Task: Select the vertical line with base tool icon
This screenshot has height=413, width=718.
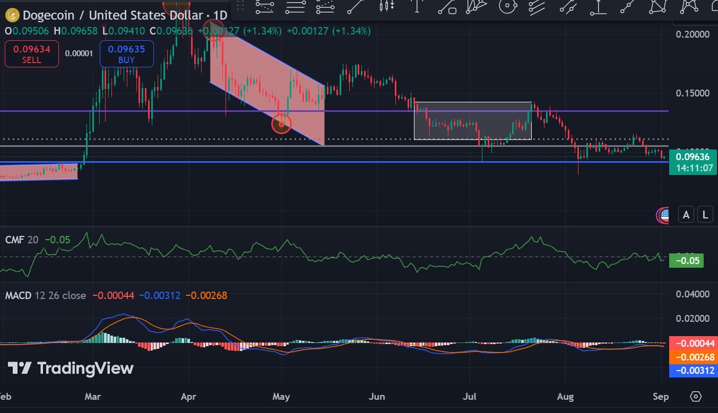Action: click(599, 6)
